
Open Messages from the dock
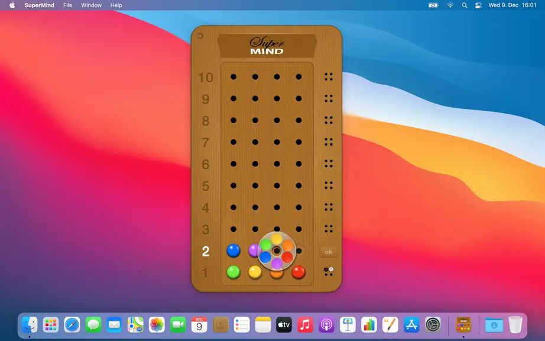93,325
